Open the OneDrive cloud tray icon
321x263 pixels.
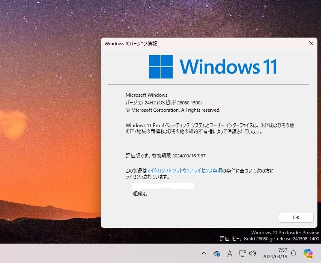[x=216, y=254]
